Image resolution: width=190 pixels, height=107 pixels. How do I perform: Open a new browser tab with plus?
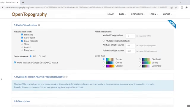23,2
